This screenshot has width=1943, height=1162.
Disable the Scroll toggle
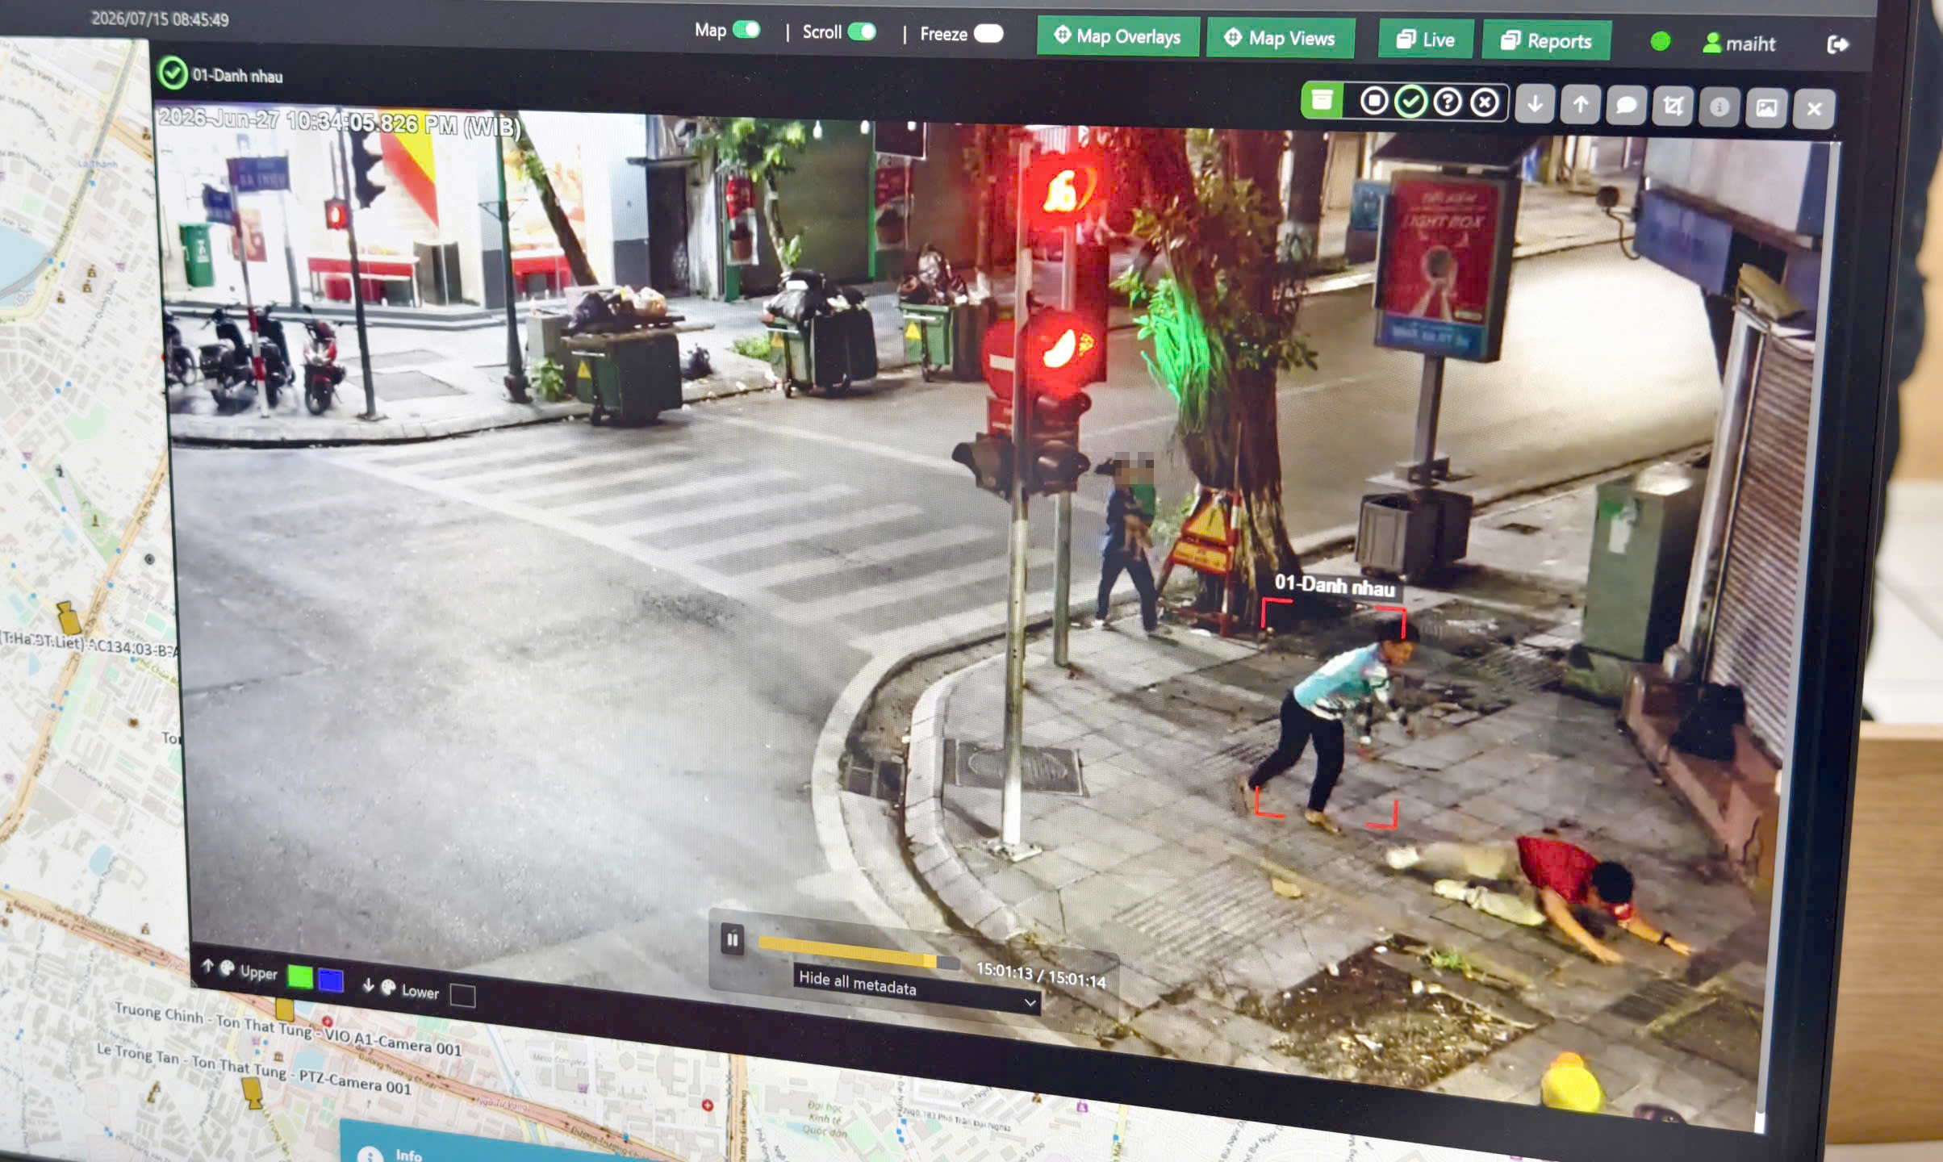point(862,31)
